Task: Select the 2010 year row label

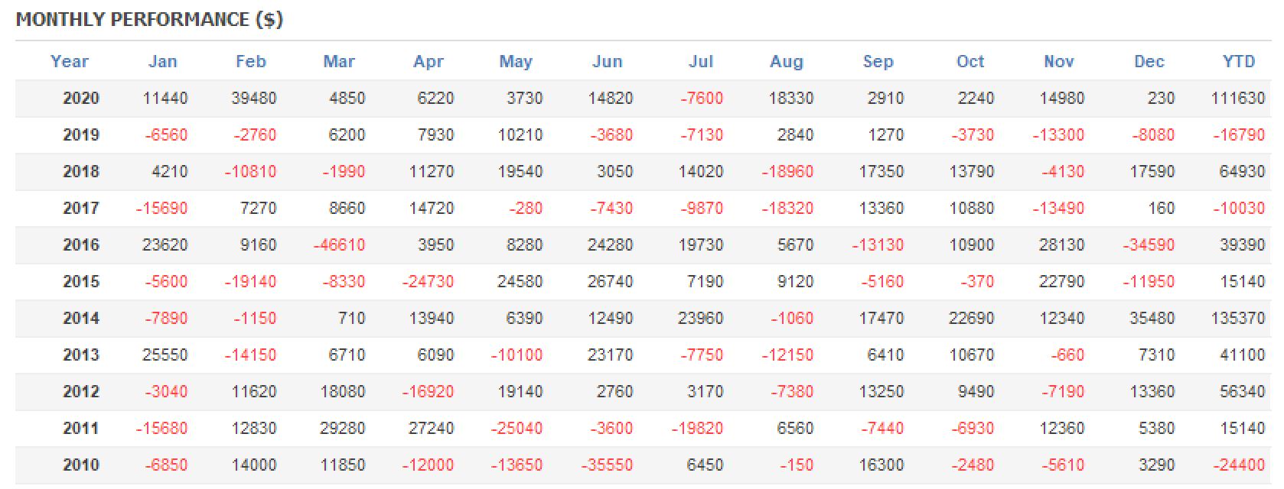Action: [x=81, y=465]
